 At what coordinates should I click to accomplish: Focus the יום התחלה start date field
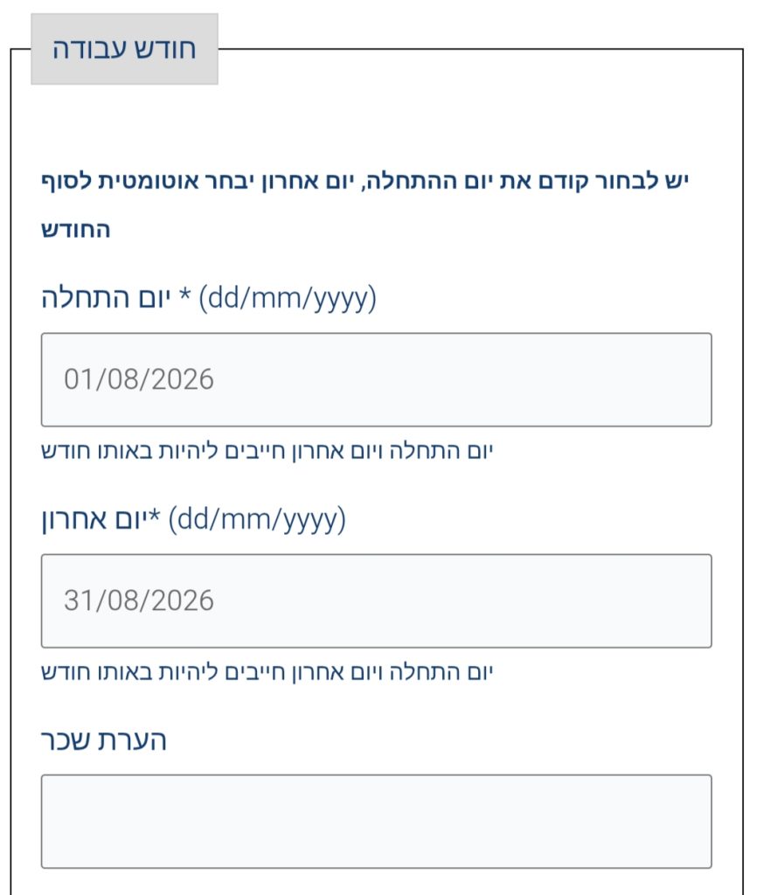tap(376, 379)
